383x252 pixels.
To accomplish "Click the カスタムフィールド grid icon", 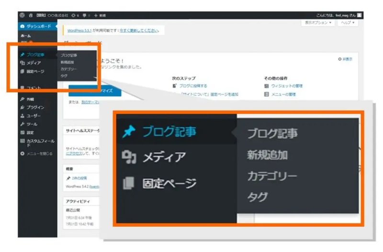I will [x=22, y=141].
